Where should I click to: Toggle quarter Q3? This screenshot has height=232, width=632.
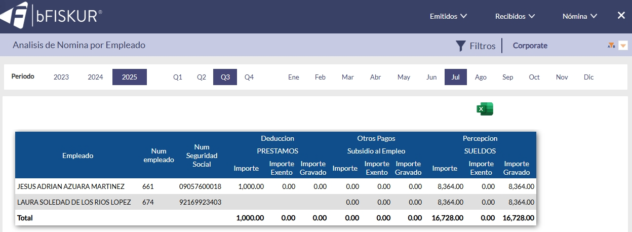tap(225, 77)
